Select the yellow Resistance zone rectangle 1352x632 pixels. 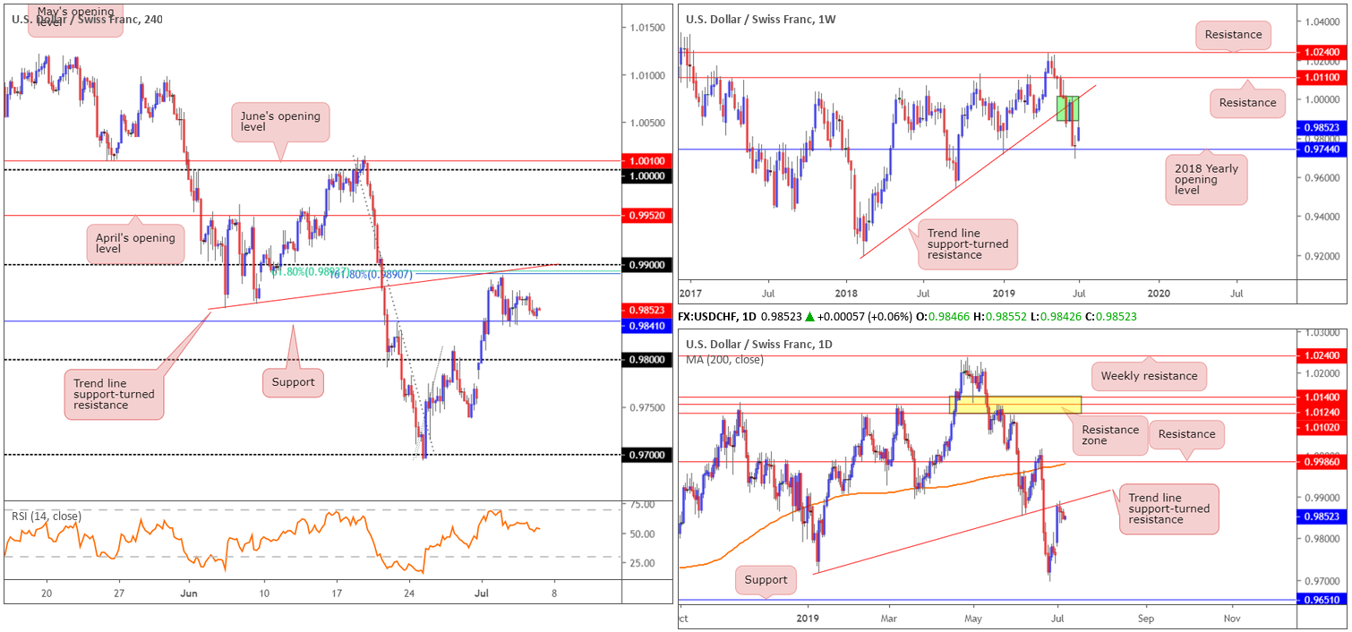[1015, 405]
